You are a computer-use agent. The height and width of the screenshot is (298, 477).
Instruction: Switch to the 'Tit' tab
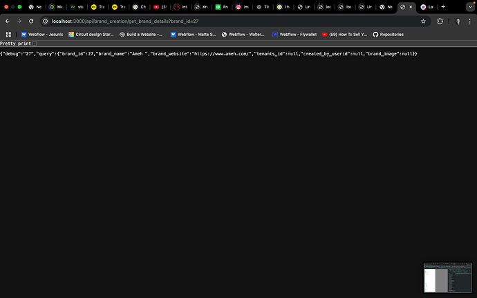263,7
